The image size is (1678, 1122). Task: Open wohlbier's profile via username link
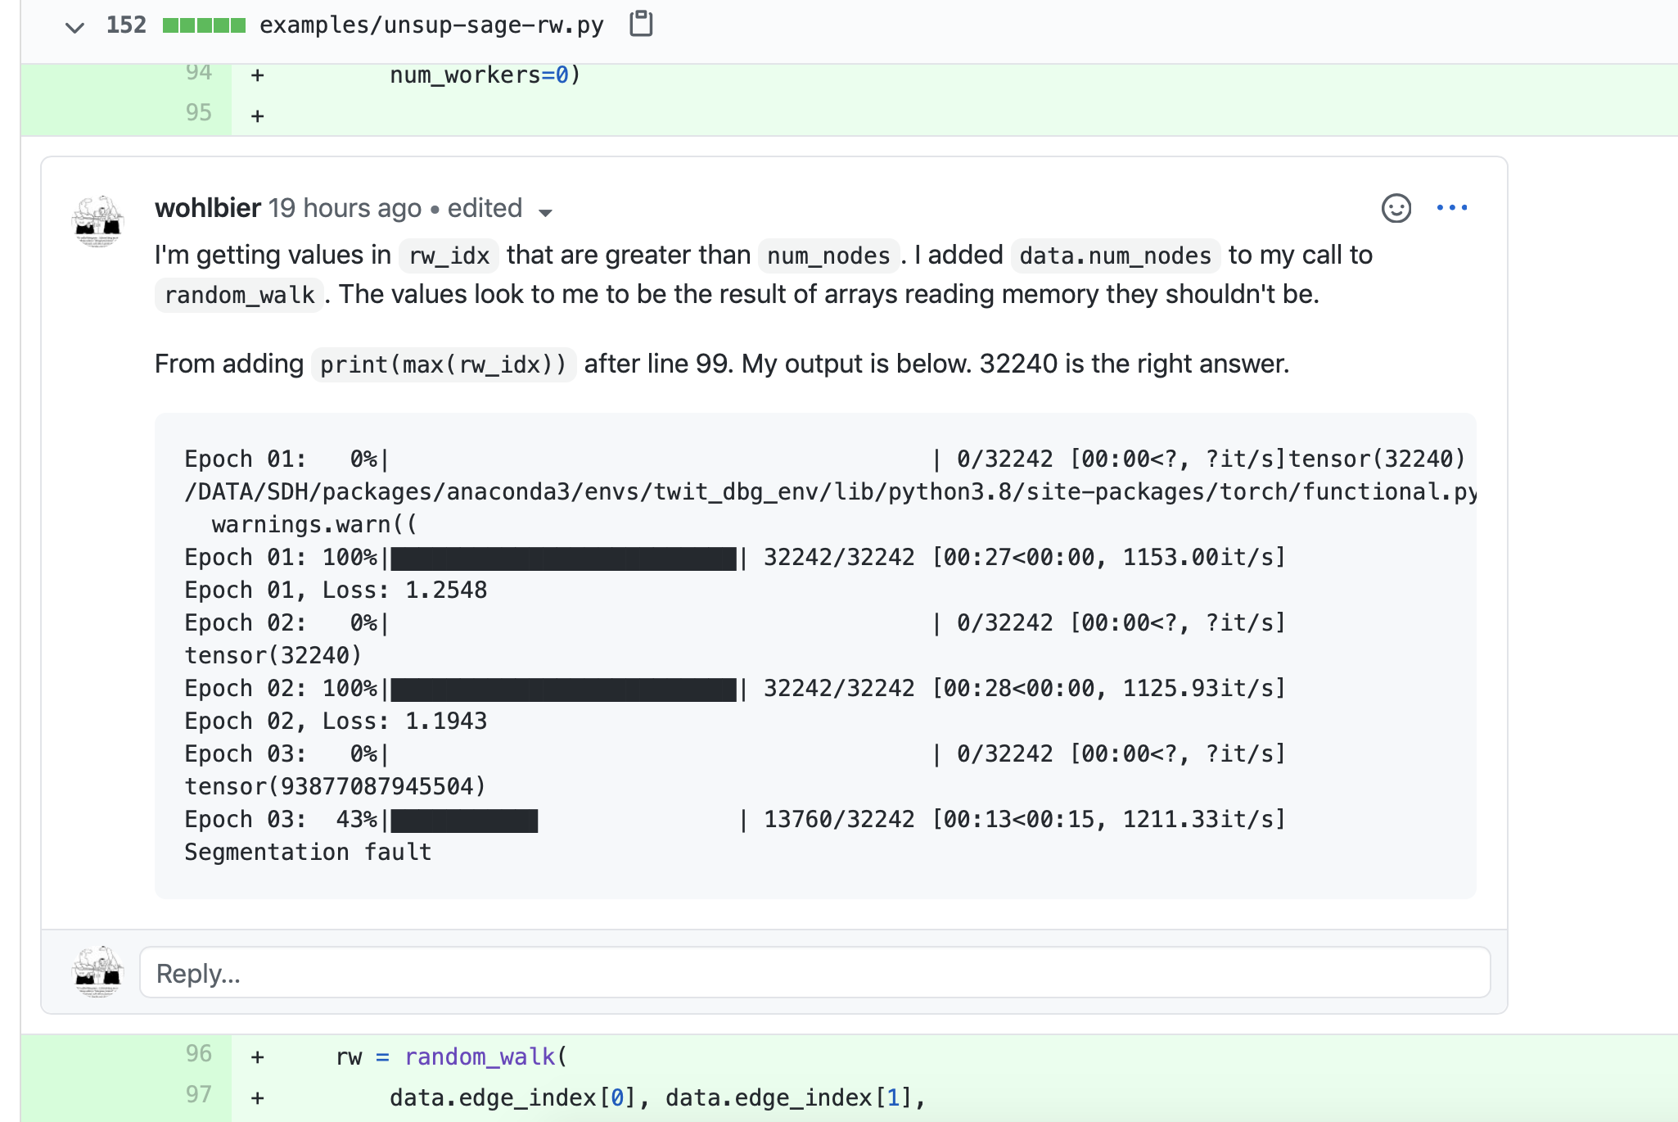(x=207, y=208)
